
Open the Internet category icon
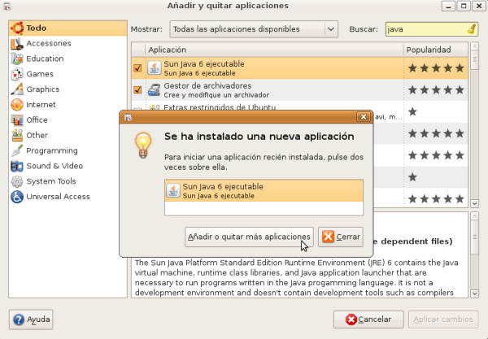16,105
